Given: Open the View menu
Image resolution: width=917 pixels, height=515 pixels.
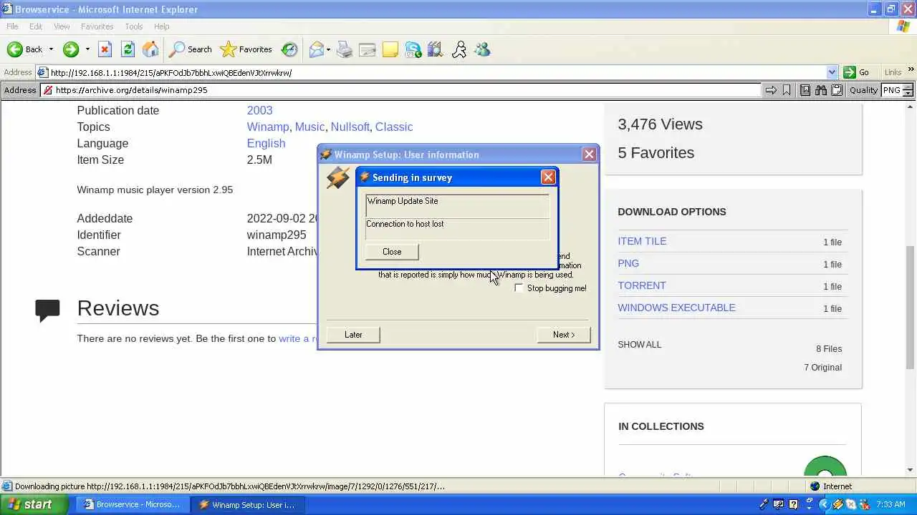Looking at the screenshot, I should tap(62, 26).
